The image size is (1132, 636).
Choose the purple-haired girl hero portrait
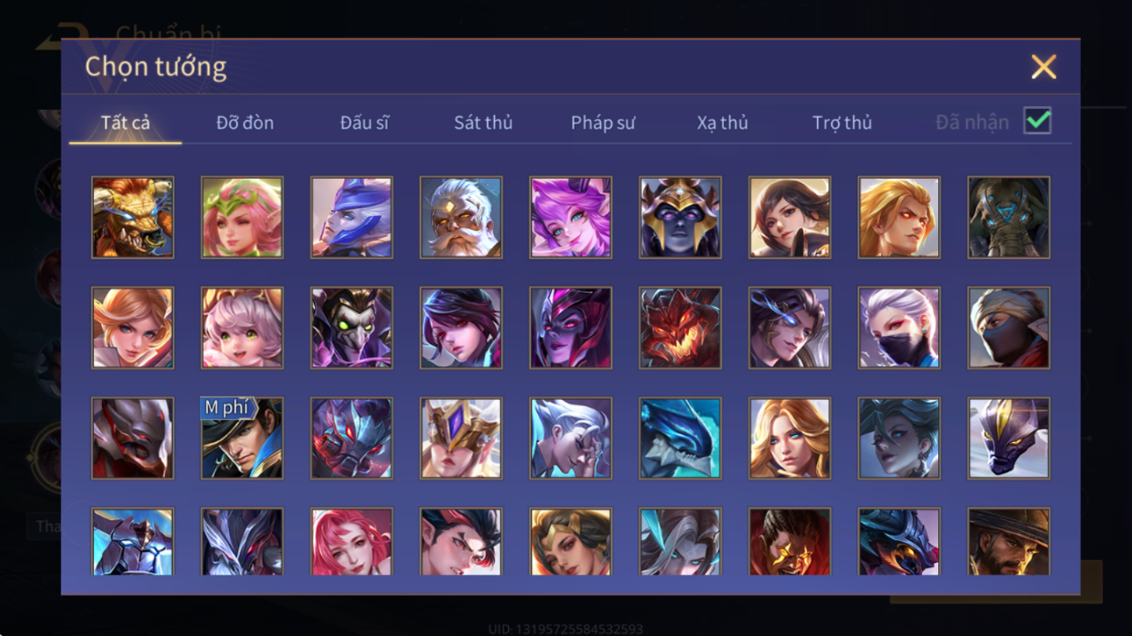click(570, 218)
